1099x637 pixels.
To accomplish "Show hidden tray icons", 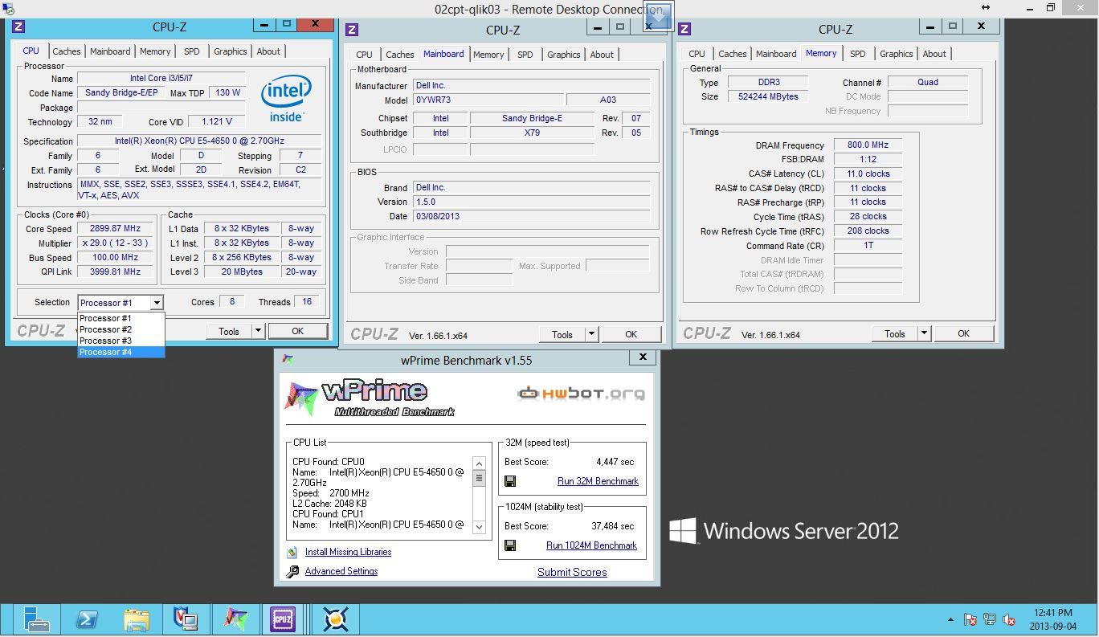I will point(950,619).
